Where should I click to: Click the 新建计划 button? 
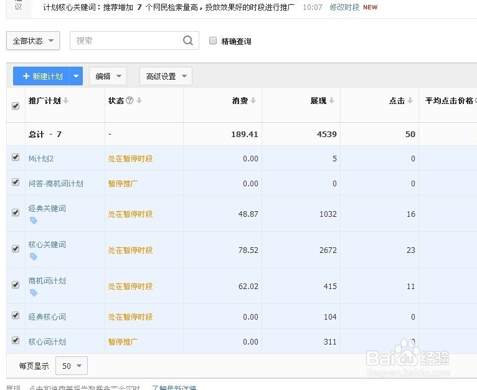click(x=41, y=76)
